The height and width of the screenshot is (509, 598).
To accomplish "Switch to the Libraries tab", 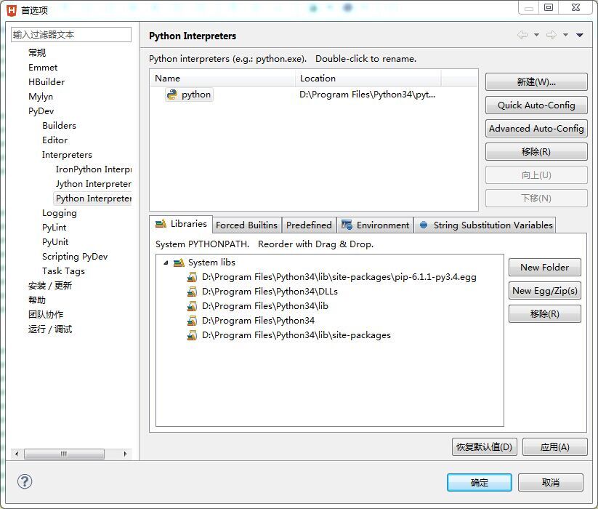I will click(x=181, y=224).
